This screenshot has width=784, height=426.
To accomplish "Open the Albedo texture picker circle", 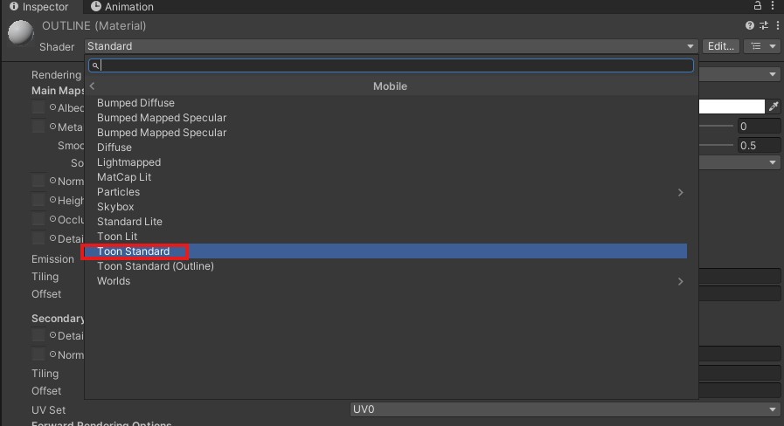I will 52,108.
